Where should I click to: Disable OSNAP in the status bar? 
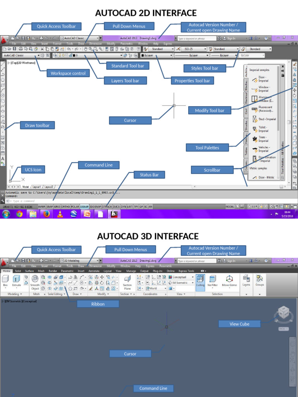coord(84,207)
